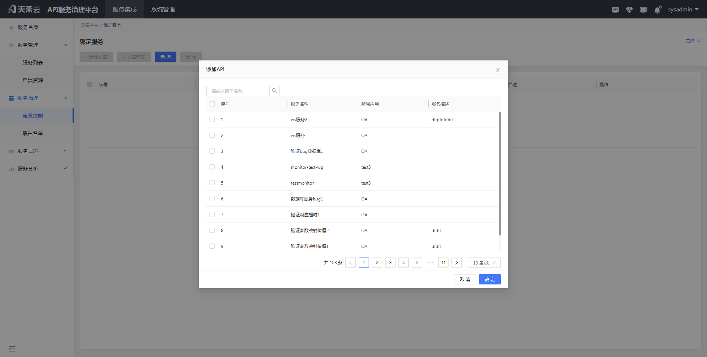The width and height of the screenshot is (707, 357).
Task: Check the checkbox for testmonitor
Action: tap(212, 182)
